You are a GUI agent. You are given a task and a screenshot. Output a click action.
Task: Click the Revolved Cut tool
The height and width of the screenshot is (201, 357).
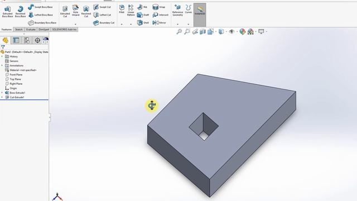point(86,11)
